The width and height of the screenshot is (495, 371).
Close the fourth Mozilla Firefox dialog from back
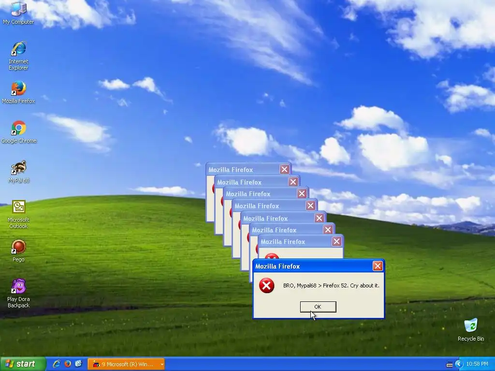point(311,206)
